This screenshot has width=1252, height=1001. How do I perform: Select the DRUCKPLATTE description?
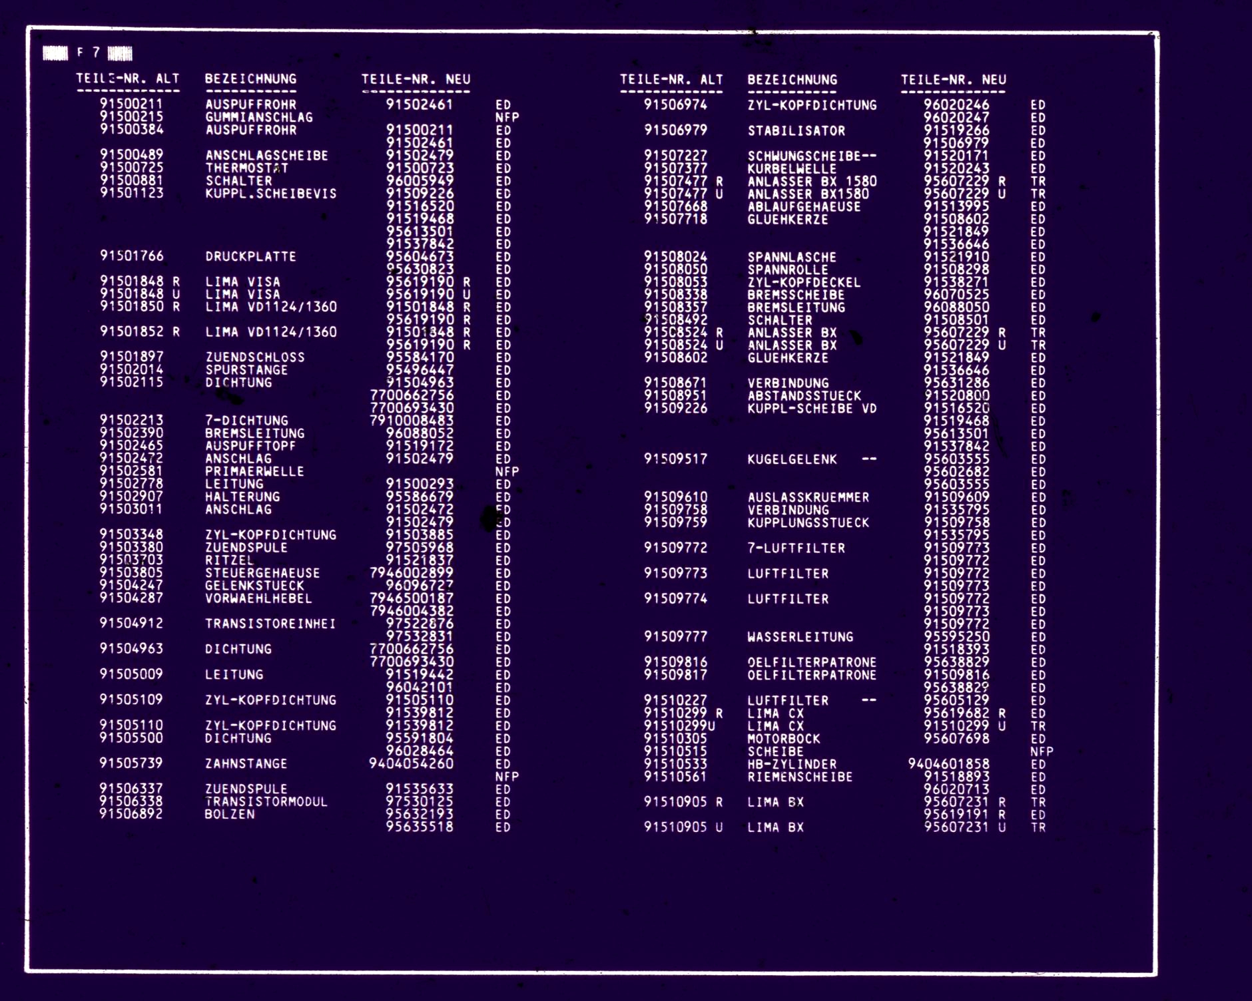point(250,256)
